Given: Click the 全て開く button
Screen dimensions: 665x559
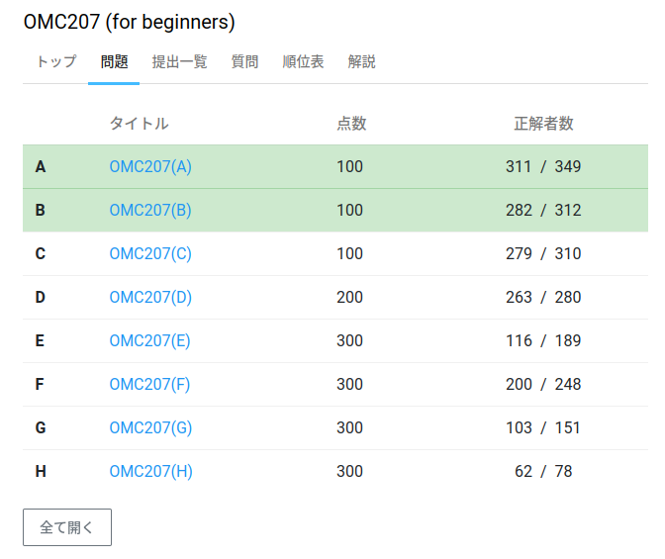Looking at the screenshot, I should pyautogui.click(x=67, y=527).
